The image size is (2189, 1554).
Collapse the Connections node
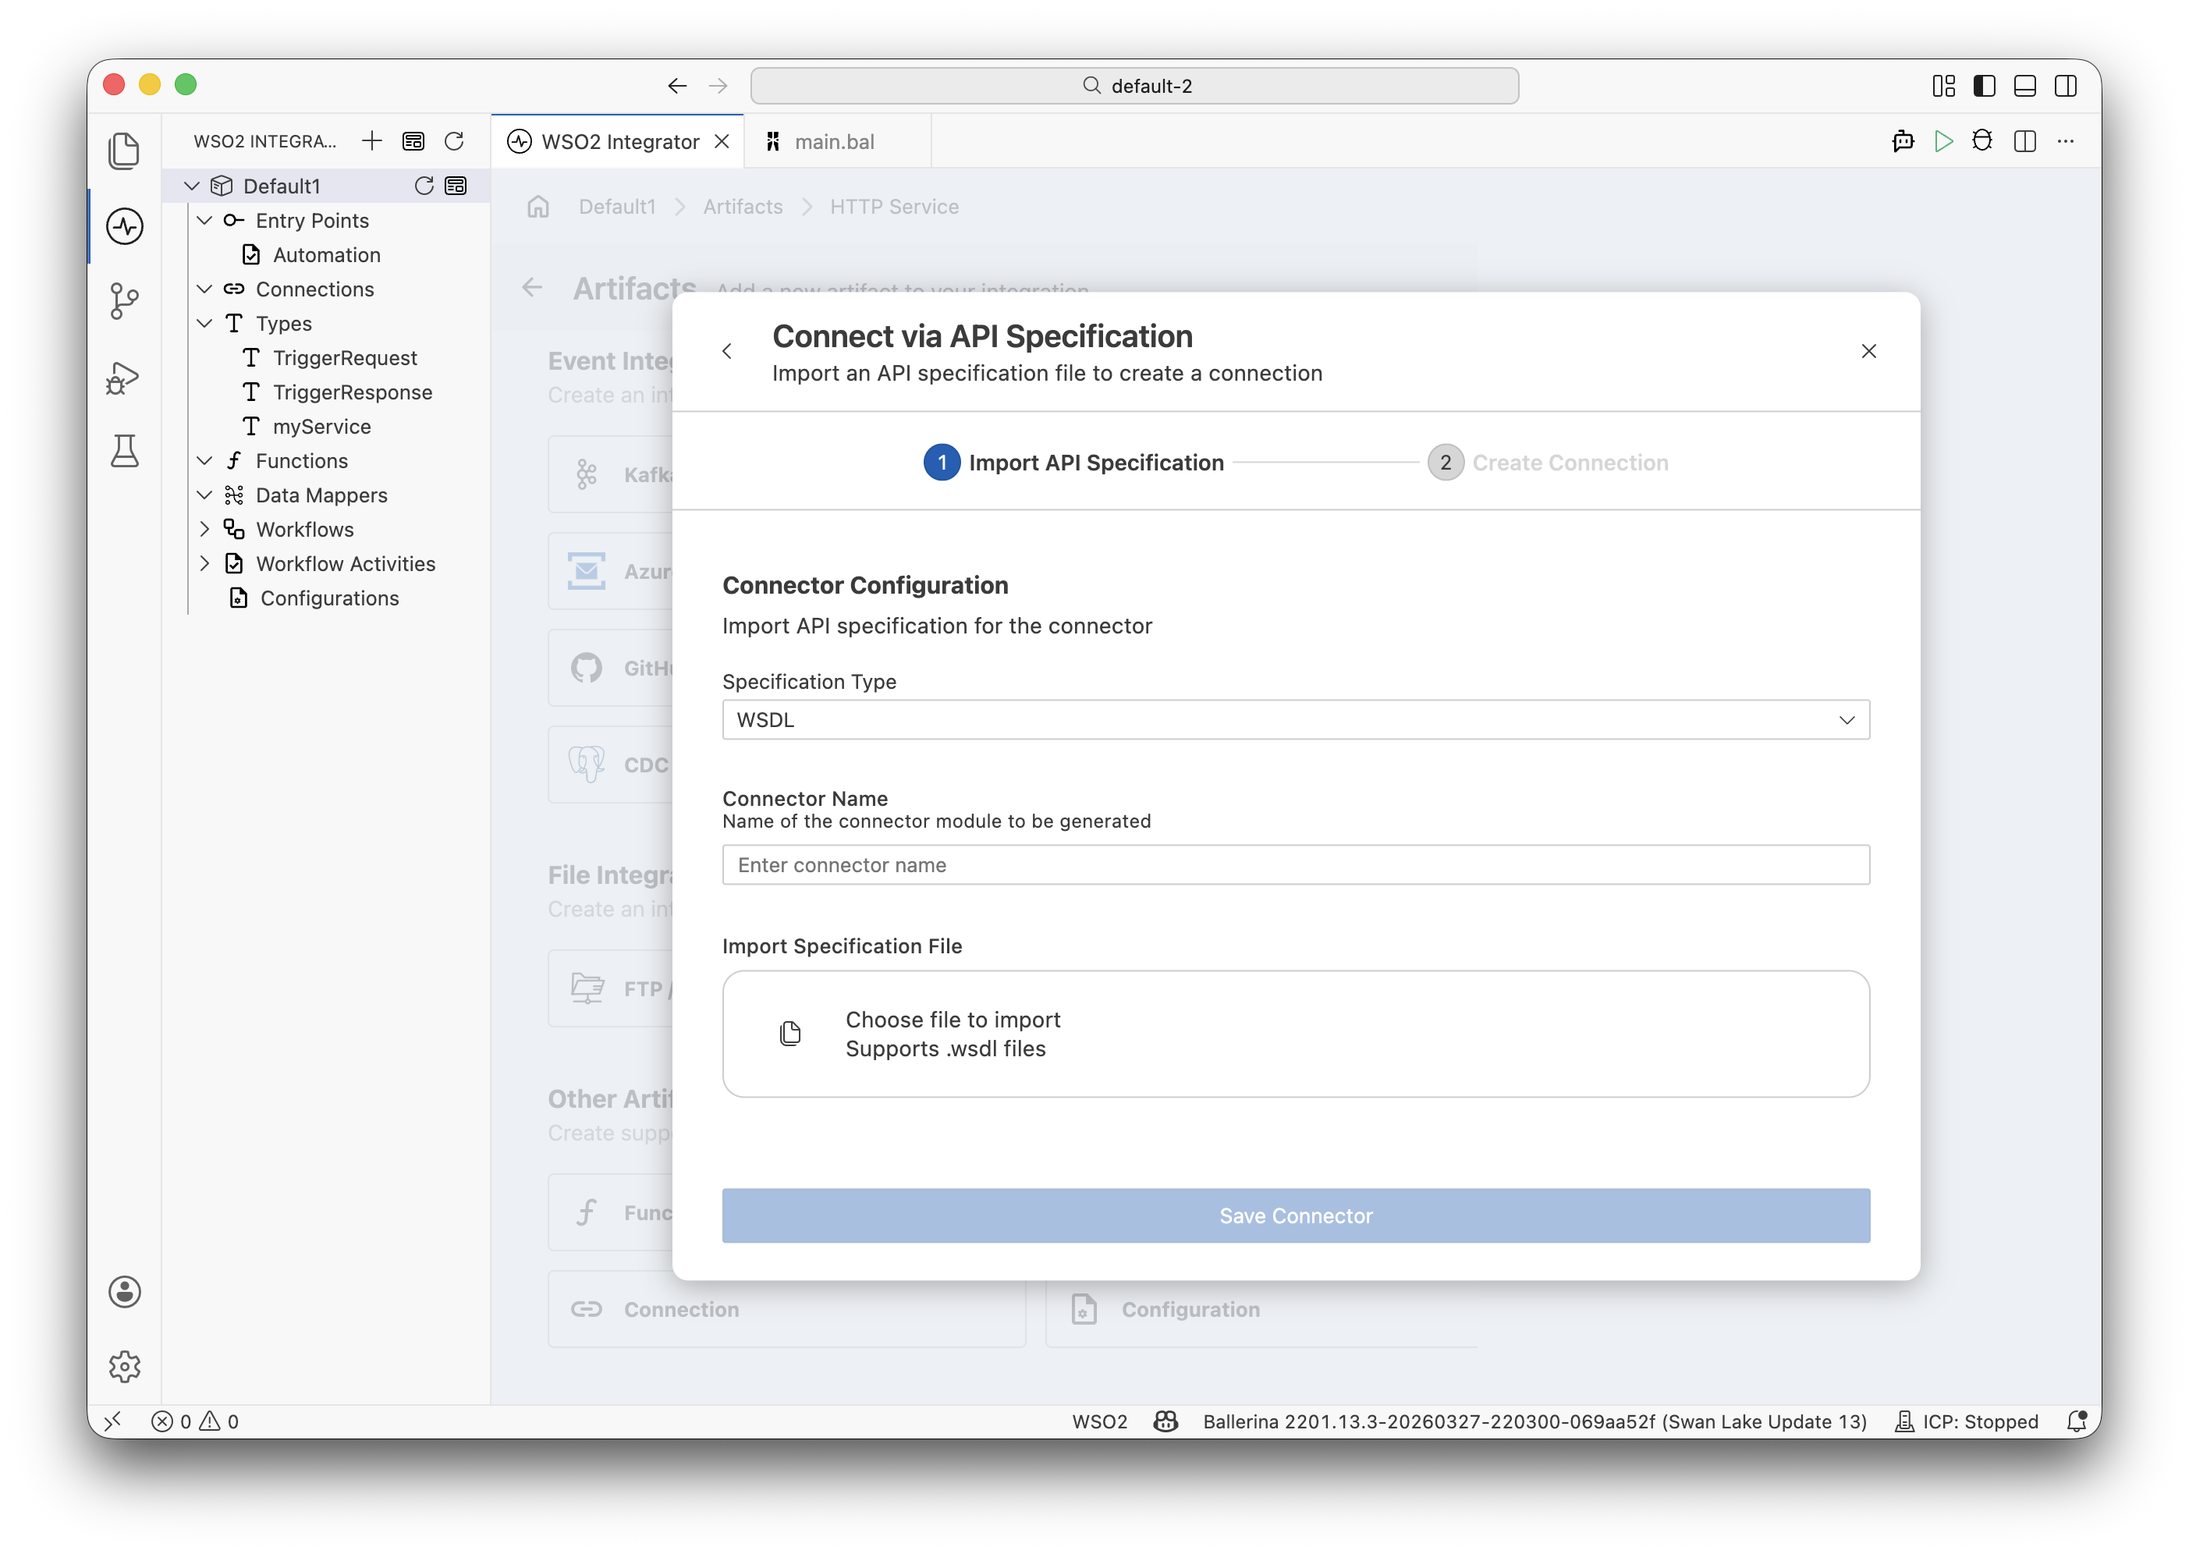[x=204, y=289]
